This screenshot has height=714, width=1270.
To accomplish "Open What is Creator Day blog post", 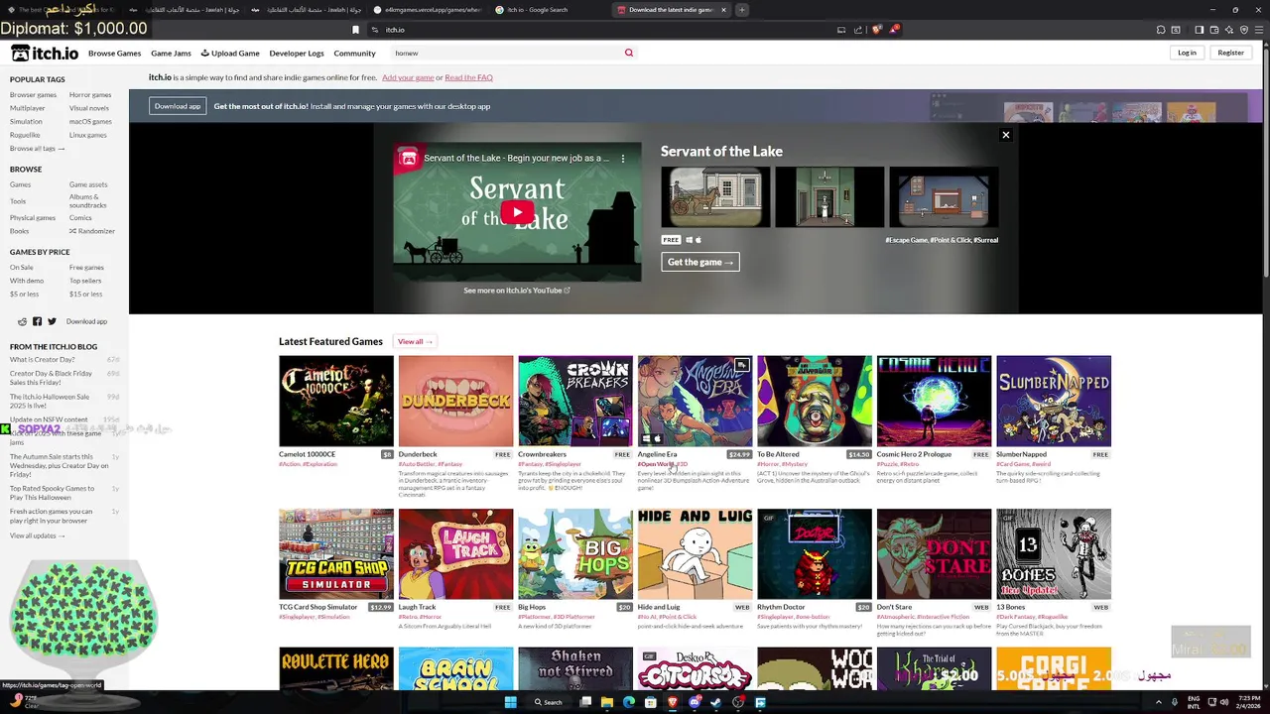I will click(x=42, y=359).
